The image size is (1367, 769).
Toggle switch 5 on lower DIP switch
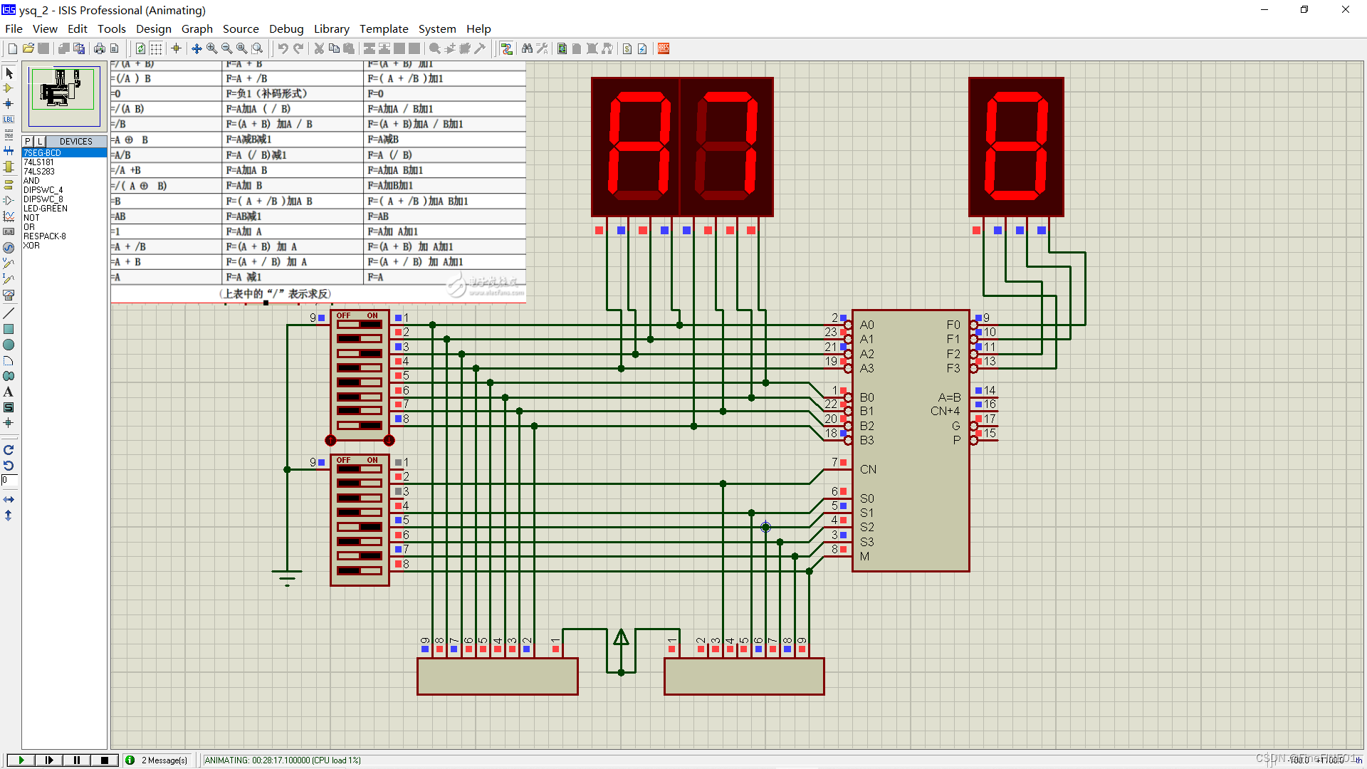click(x=359, y=527)
